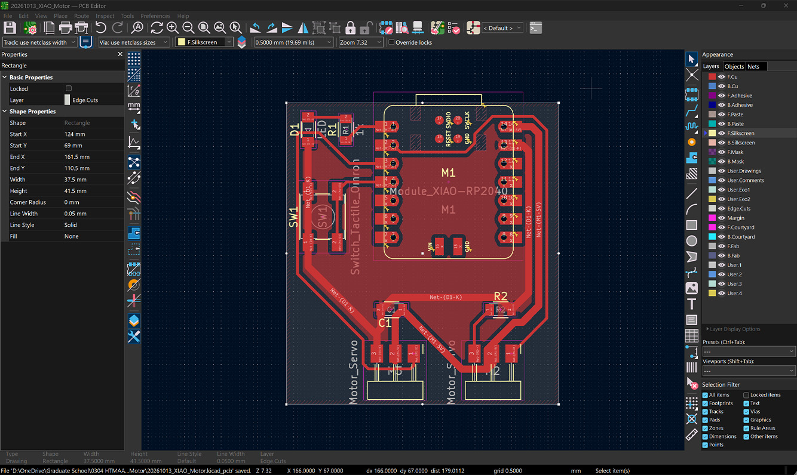Click the Print icon in the toolbar
This screenshot has height=475, width=797.
(66, 27)
